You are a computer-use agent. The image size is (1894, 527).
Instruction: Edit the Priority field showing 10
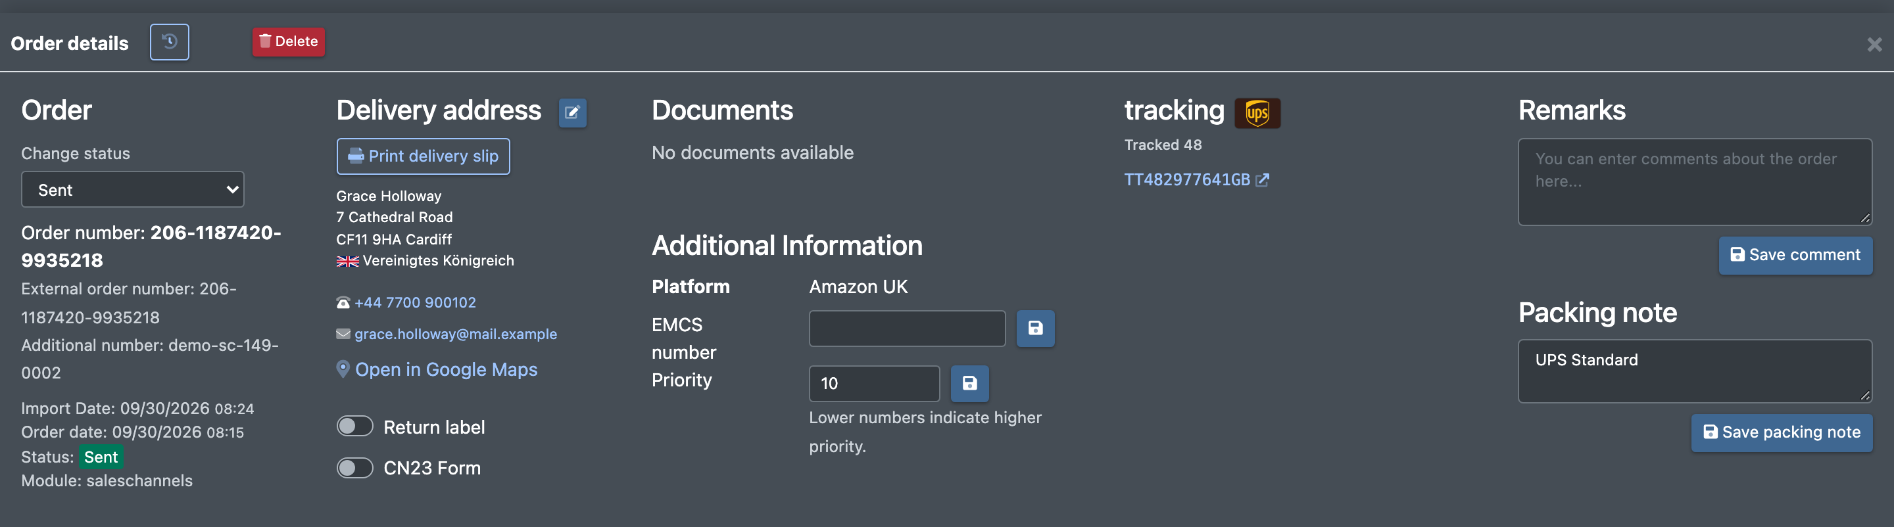873,383
